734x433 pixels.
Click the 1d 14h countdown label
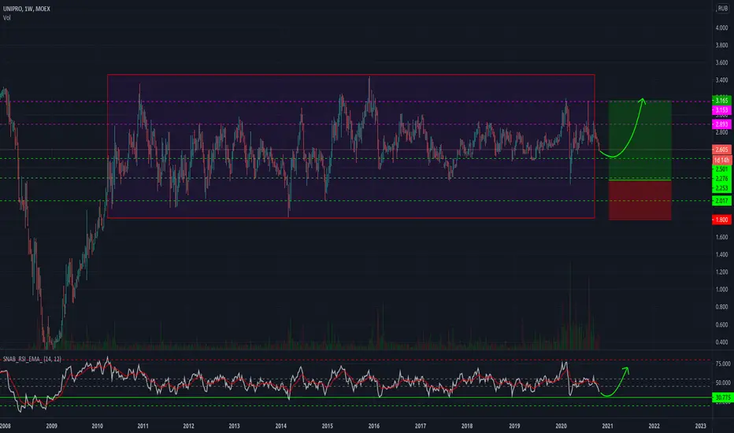coord(721,160)
